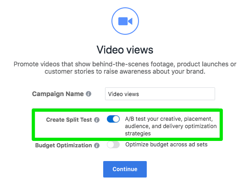The image size is (244, 183).
Task: Focus the Campaign Name text field
Action: 160,94
